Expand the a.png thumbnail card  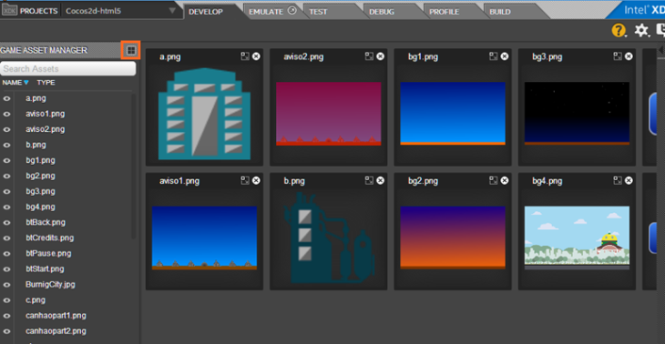245,56
